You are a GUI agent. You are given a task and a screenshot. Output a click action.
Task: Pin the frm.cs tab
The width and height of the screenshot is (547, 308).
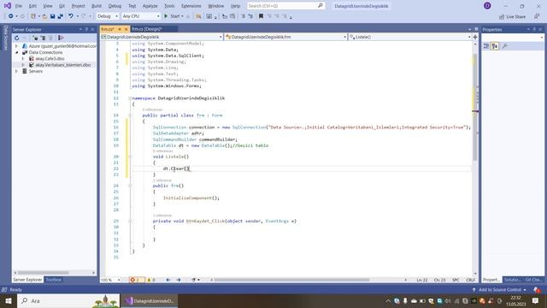[120, 29]
